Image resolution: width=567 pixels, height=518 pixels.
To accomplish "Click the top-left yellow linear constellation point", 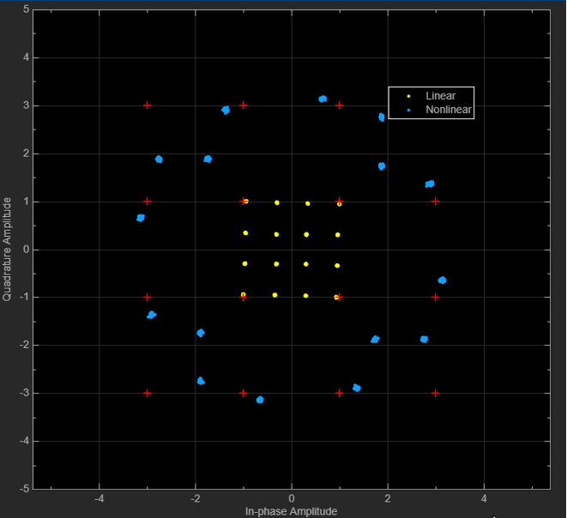I will click(246, 202).
